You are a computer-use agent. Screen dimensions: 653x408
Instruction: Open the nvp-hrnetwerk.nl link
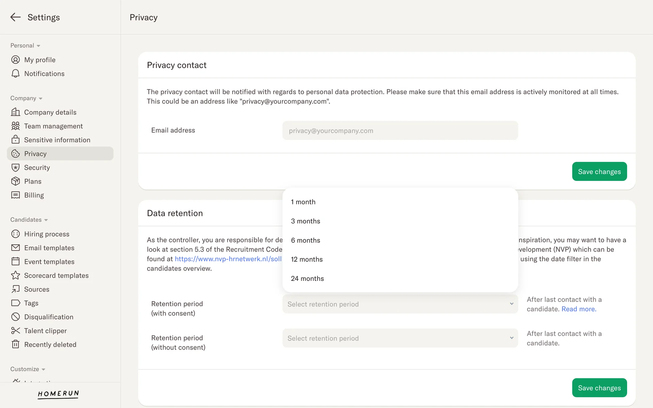tap(228, 259)
